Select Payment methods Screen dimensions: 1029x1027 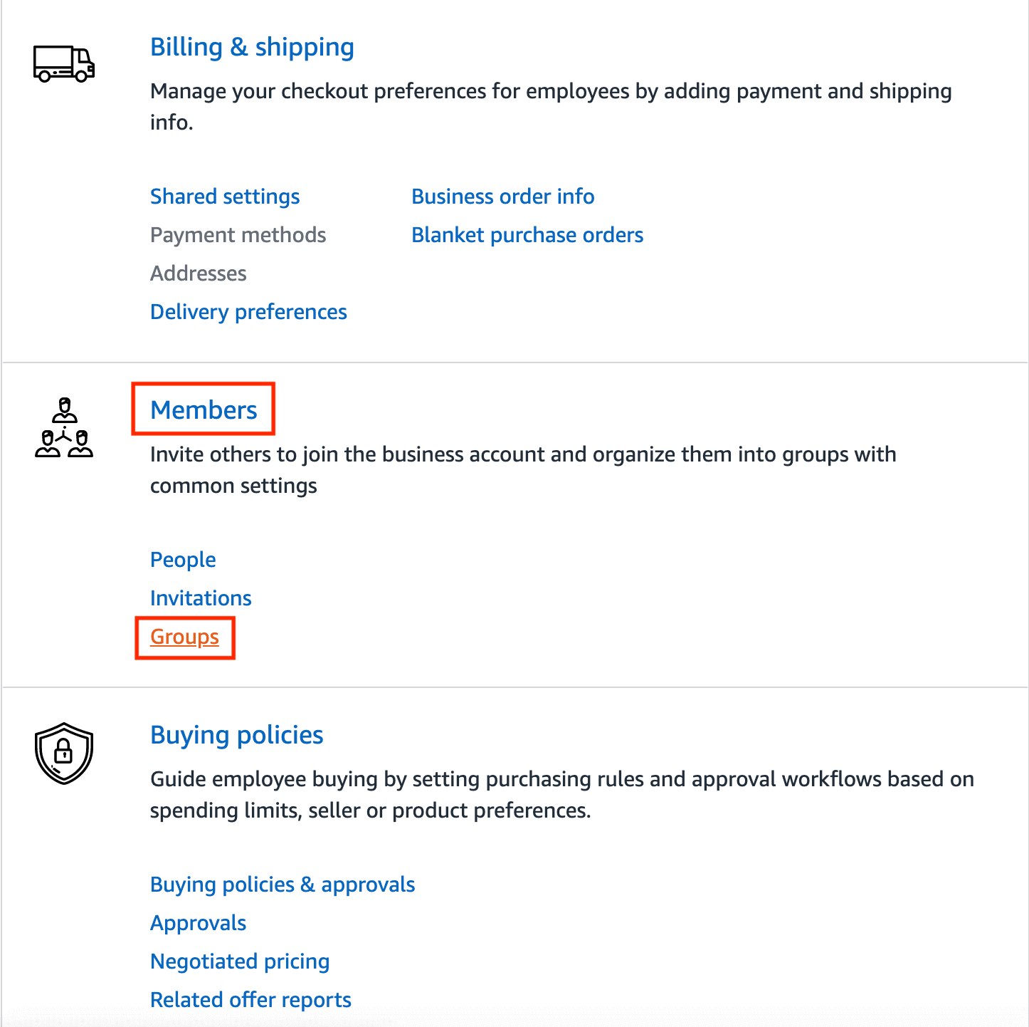point(238,235)
